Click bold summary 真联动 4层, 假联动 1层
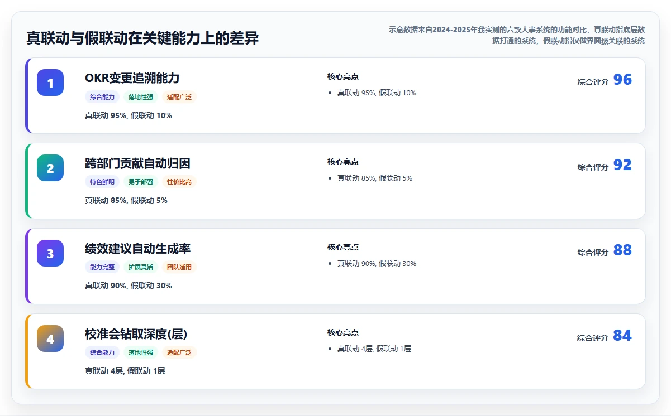 coord(125,371)
